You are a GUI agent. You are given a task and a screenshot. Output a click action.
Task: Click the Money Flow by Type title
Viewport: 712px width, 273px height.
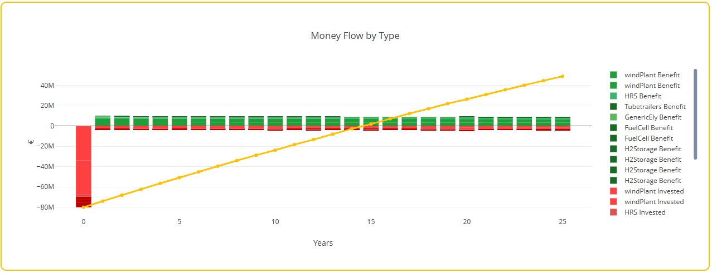(x=355, y=36)
